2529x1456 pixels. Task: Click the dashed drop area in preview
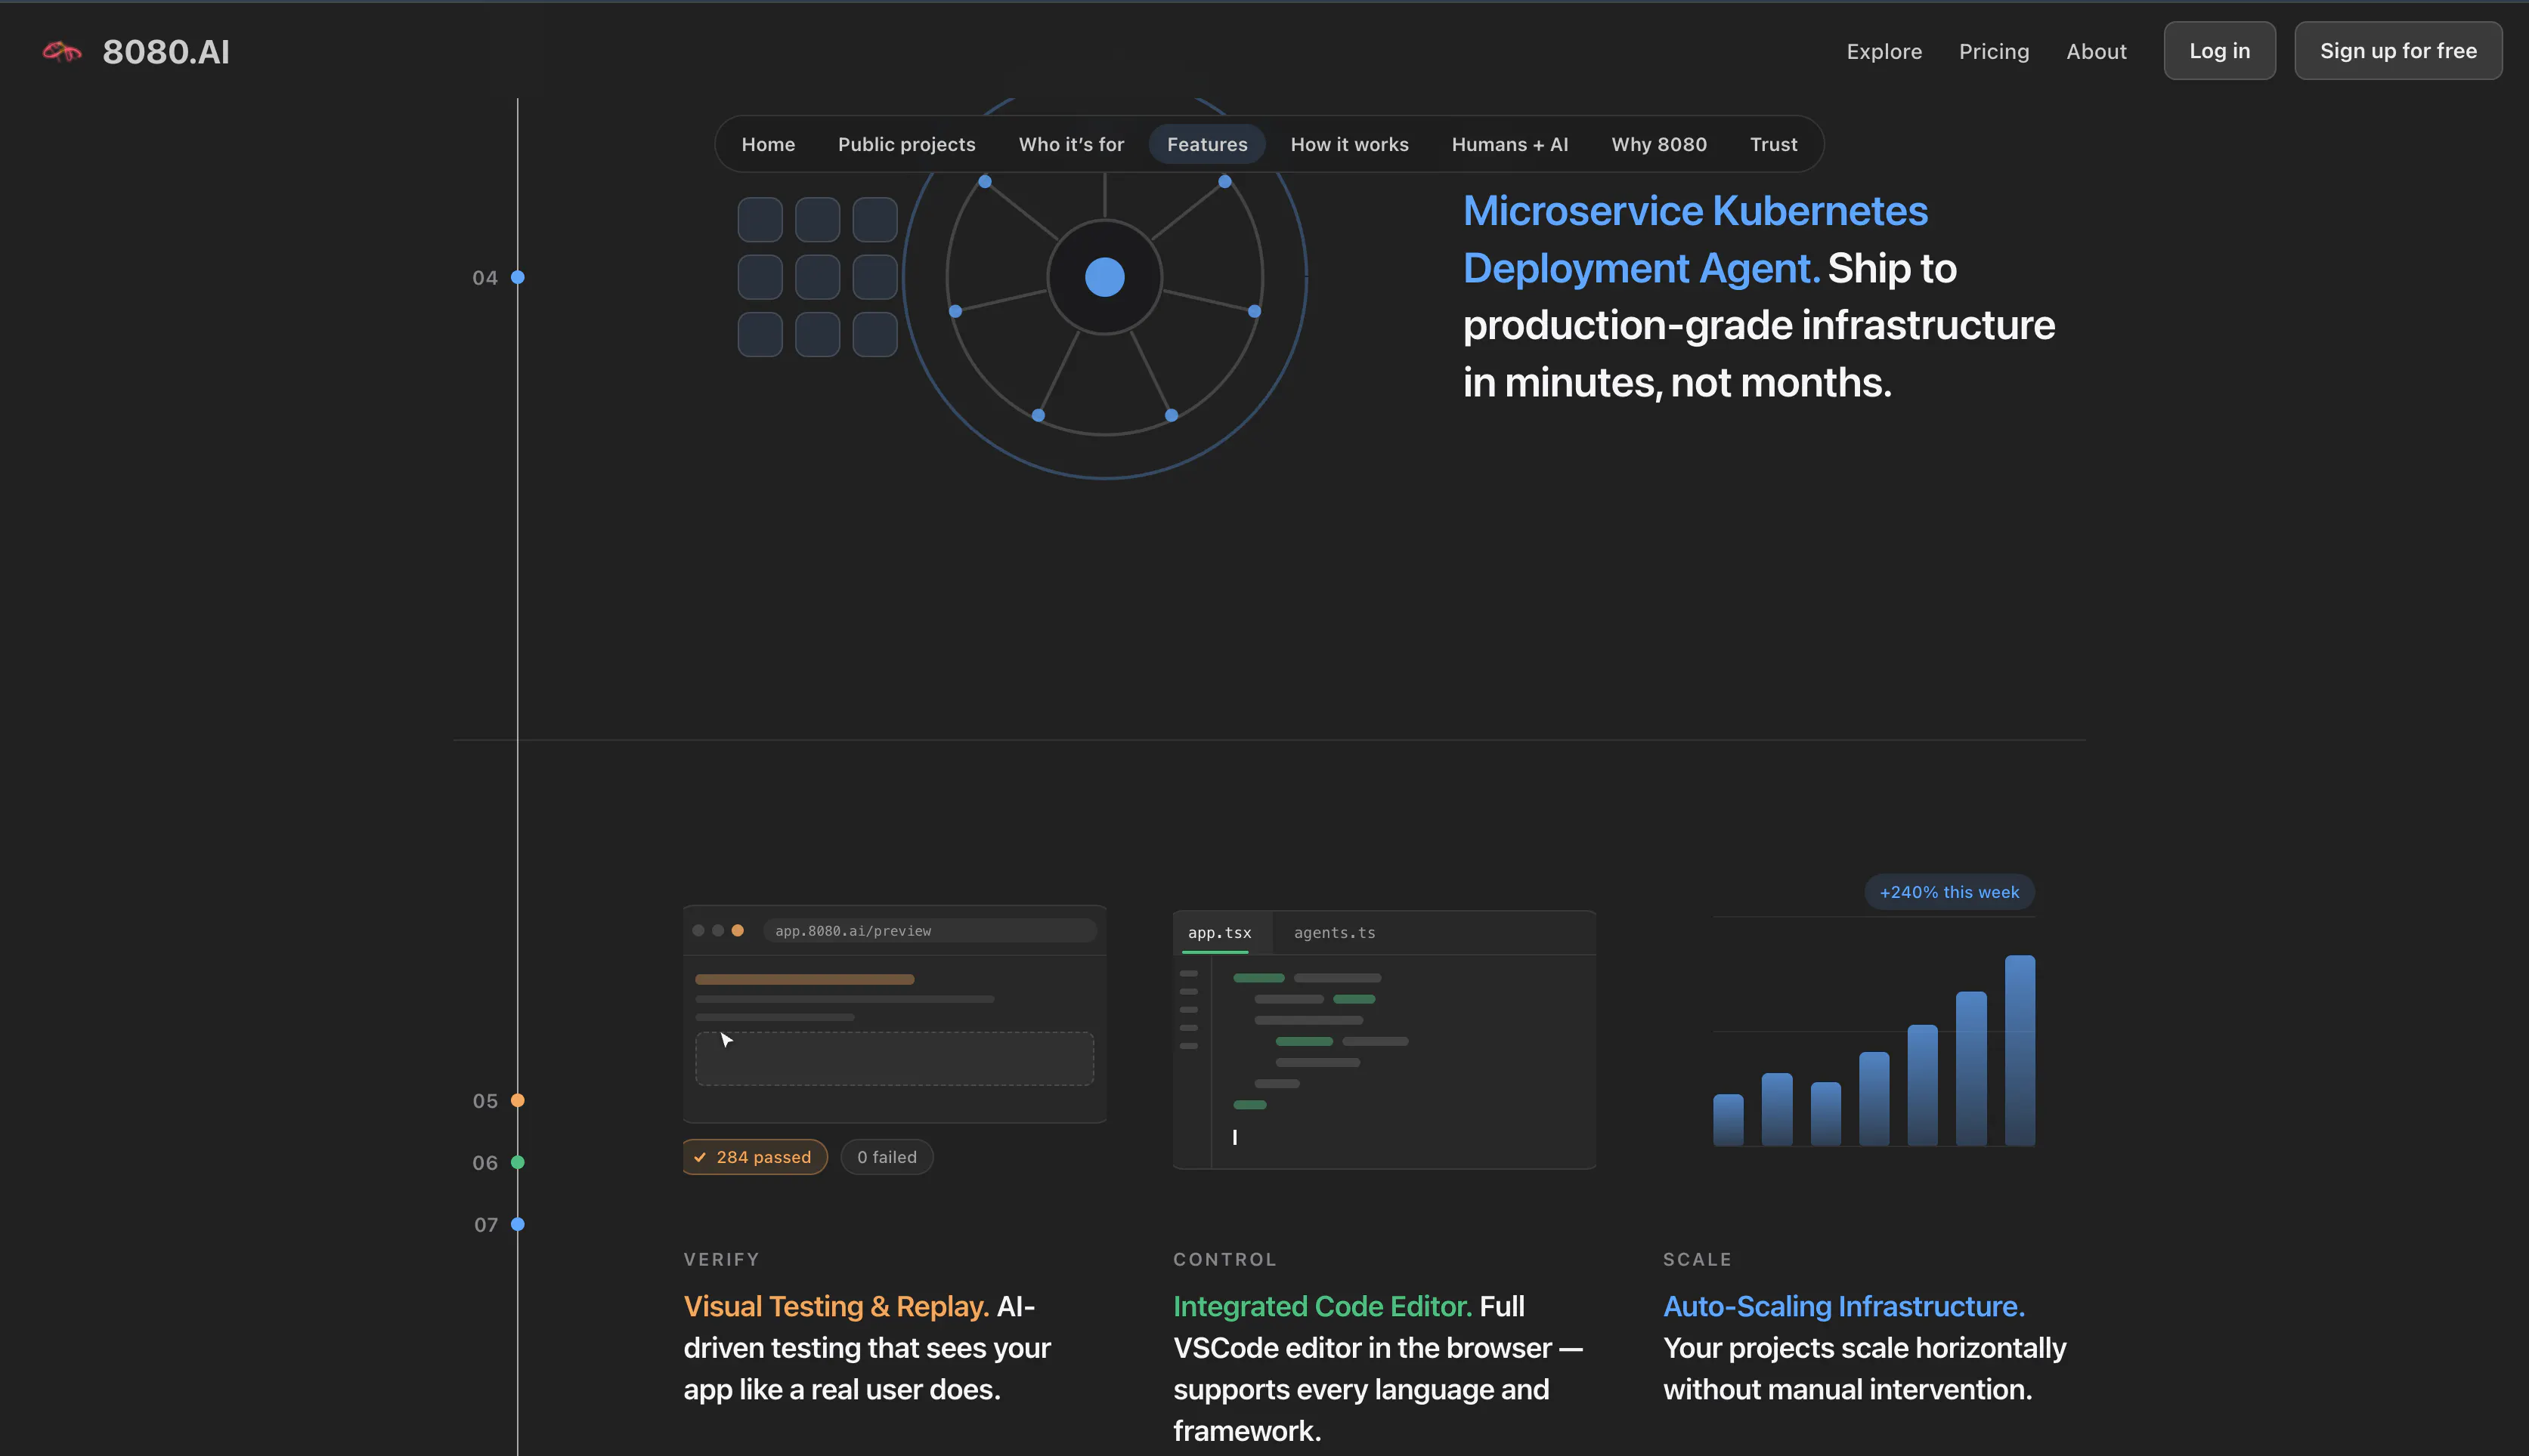point(893,1058)
